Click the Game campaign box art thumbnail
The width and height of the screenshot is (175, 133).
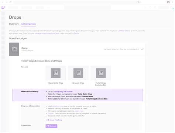click(14, 49)
